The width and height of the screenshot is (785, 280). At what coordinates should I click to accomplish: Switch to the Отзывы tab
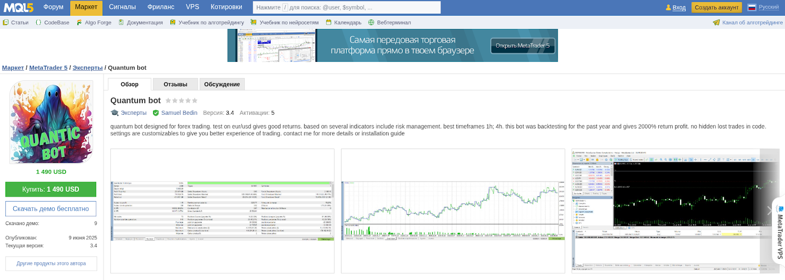tap(175, 84)
